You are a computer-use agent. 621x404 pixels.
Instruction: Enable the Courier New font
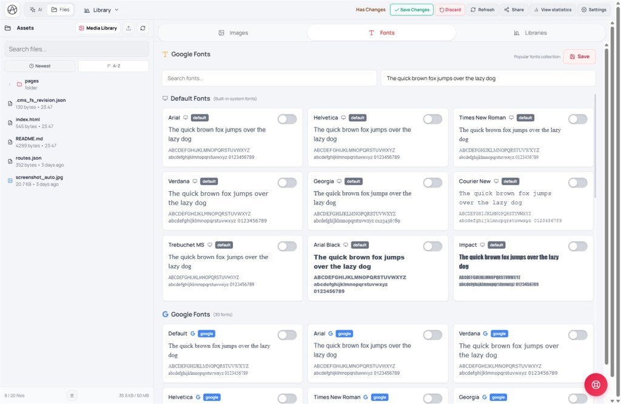(578, 183)
